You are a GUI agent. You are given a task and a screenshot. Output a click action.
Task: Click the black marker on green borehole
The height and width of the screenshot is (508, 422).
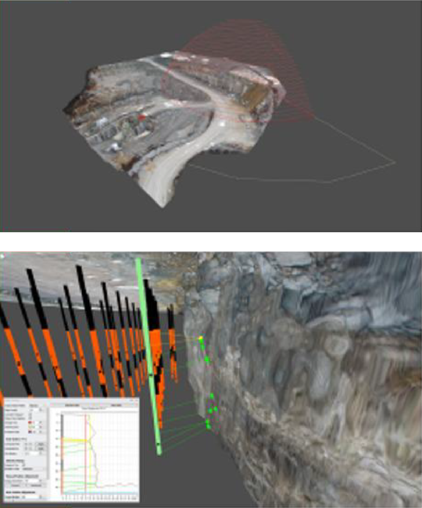150,374
